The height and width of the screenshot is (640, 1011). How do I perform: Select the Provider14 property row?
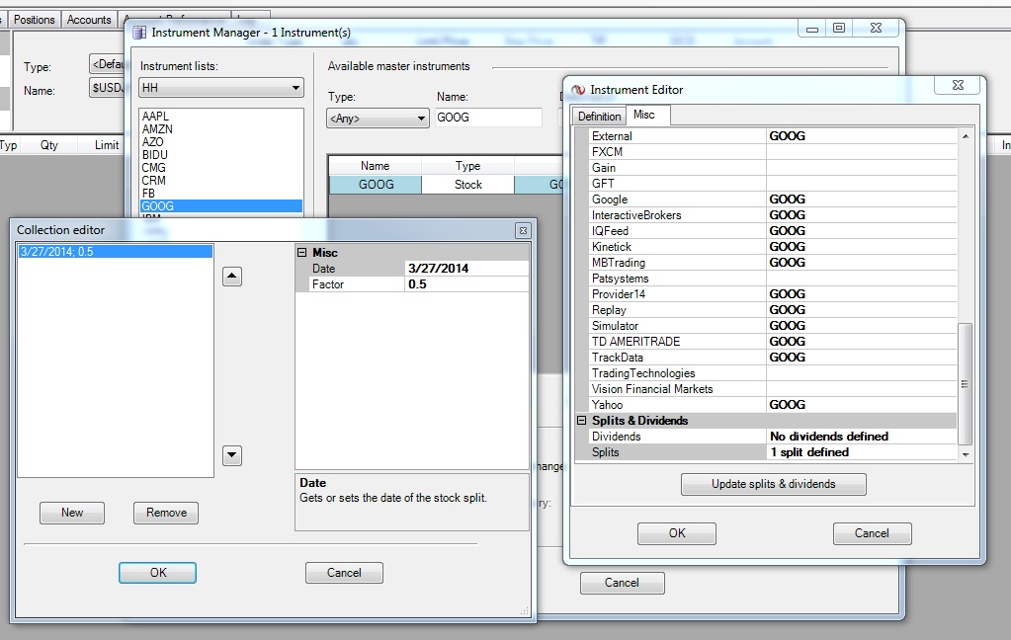(774, 294)
